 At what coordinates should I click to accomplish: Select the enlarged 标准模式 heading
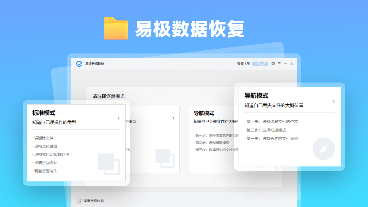pyautogui.click(x=44, y=113)
